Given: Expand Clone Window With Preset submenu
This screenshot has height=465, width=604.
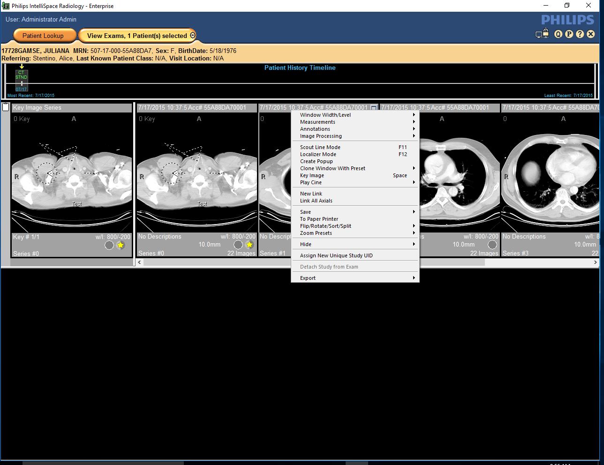Looking at the screenshot, I should [x=355, y=168].
